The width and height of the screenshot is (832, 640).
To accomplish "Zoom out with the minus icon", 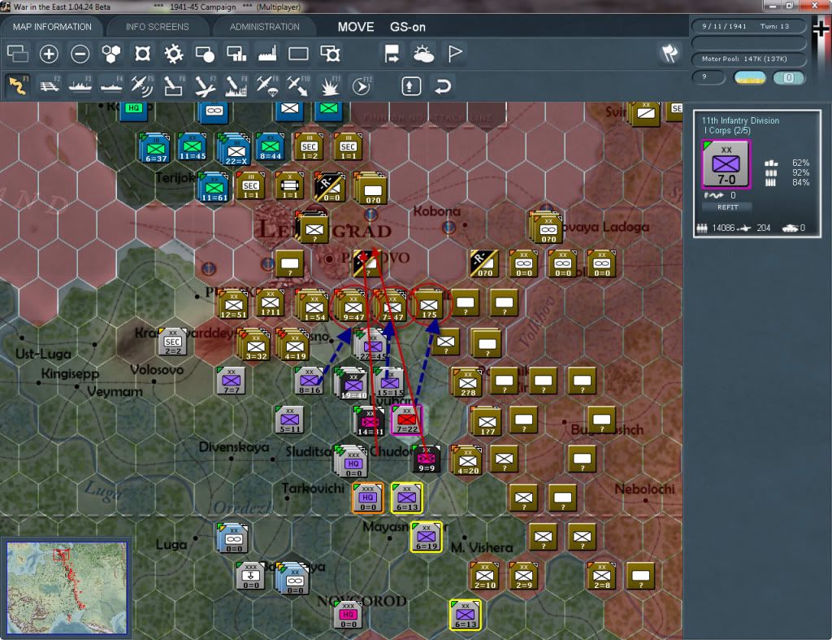I will (x=80, y=54).
